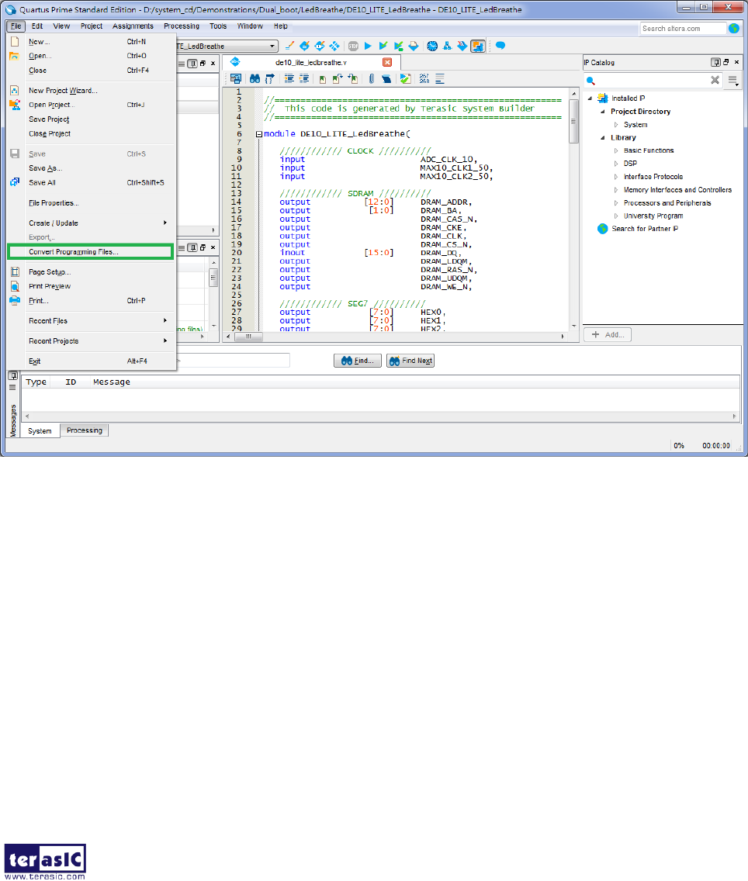Toggle bookmark icon in editor toolbar
The height and width of the screenshot is (881, 748).
click(323, 78)
